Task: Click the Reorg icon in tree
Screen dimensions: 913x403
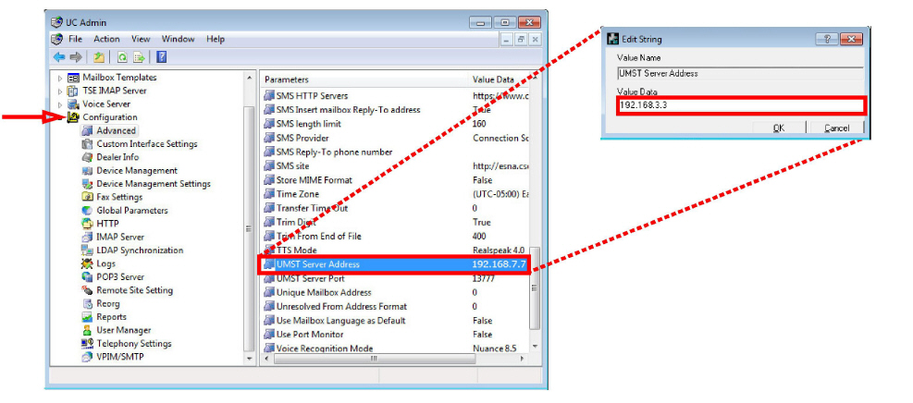Action: (x=87, y=303)
